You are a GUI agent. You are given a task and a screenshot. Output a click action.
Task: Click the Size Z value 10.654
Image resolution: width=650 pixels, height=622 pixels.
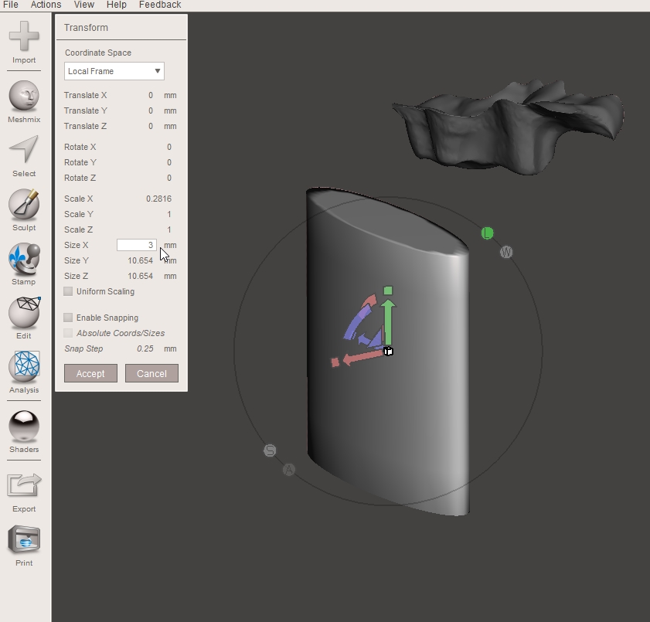pos(140,276)
